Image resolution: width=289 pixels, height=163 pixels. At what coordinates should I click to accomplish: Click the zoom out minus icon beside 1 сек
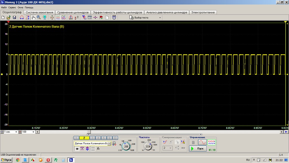pyautogui.click(x=2, y=132)
